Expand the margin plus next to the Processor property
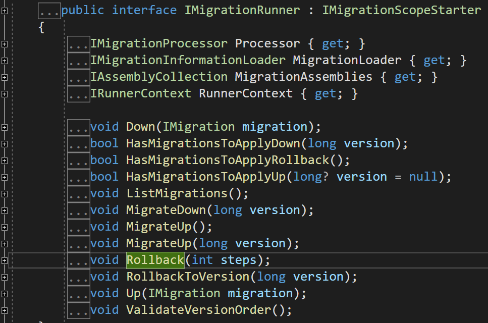Screen dimensions: 488x323 pos(5,44)
